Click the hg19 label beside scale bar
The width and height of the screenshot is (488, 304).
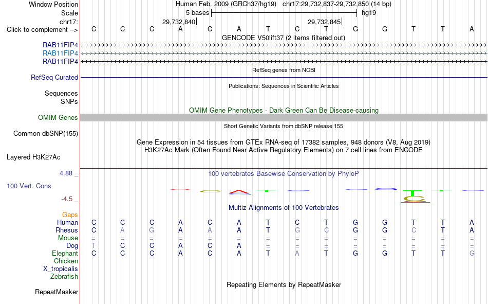(x=369, y=13)
